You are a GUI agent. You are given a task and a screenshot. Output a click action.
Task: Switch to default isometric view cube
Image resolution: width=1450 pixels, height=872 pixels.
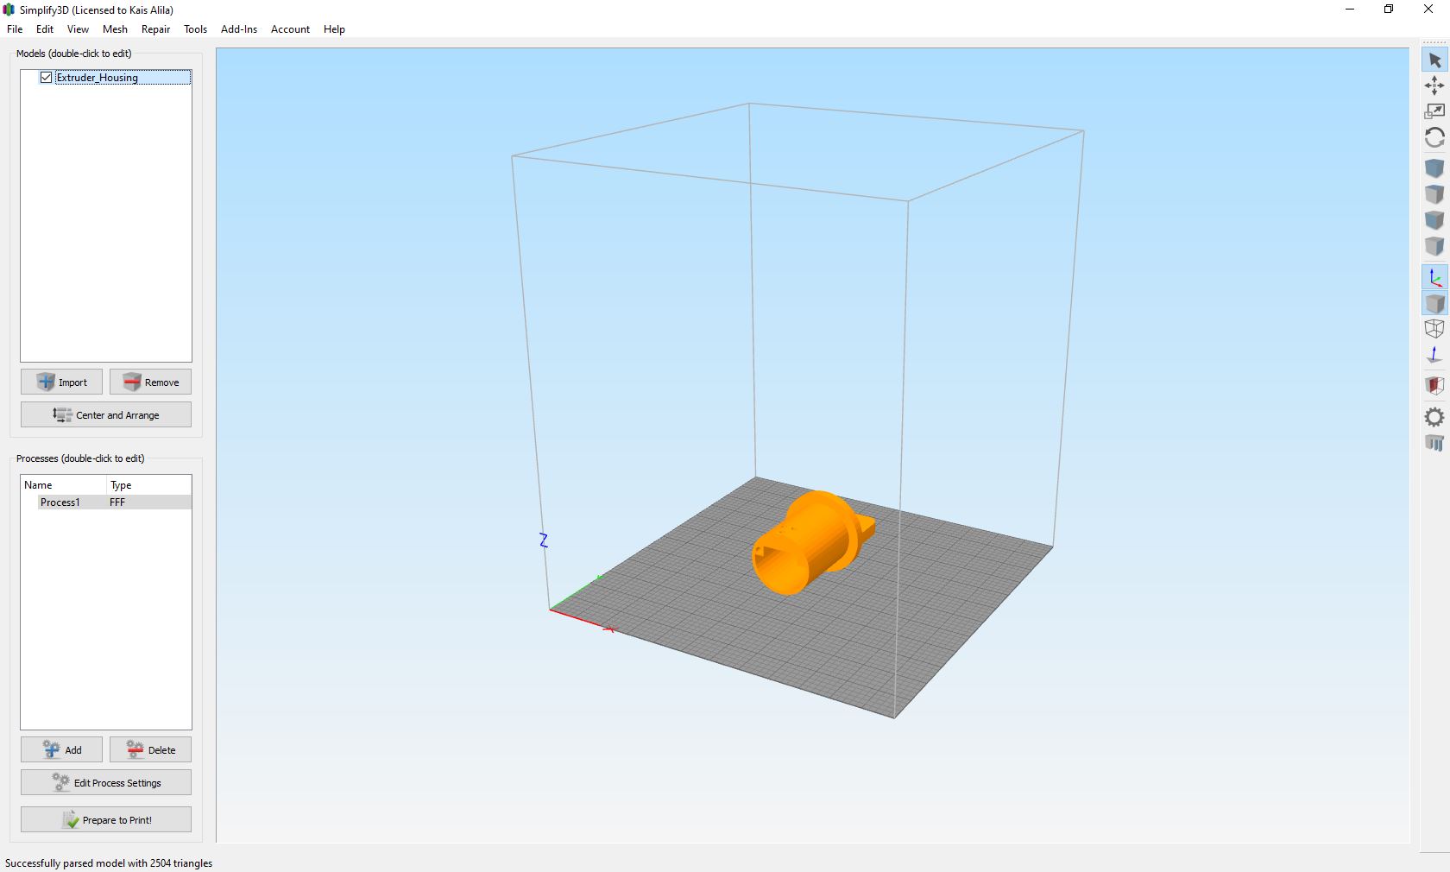1434,168
